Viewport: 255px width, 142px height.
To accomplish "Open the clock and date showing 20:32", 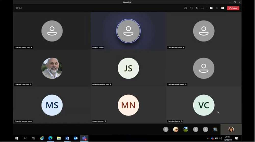I will point(227,138).
